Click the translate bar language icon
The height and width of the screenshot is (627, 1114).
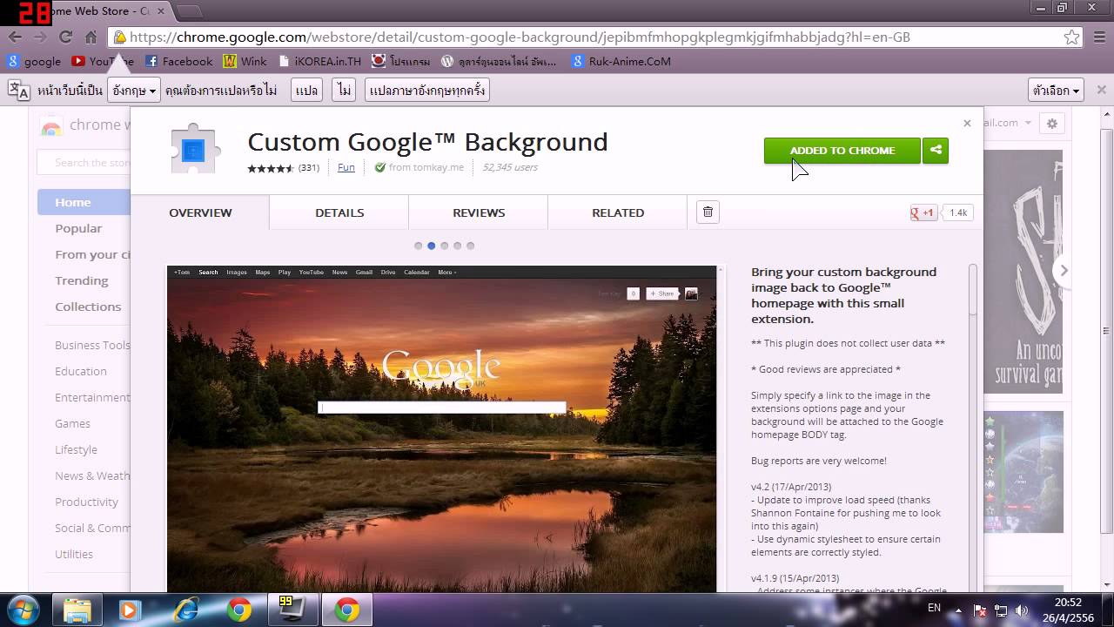[18, 90]
